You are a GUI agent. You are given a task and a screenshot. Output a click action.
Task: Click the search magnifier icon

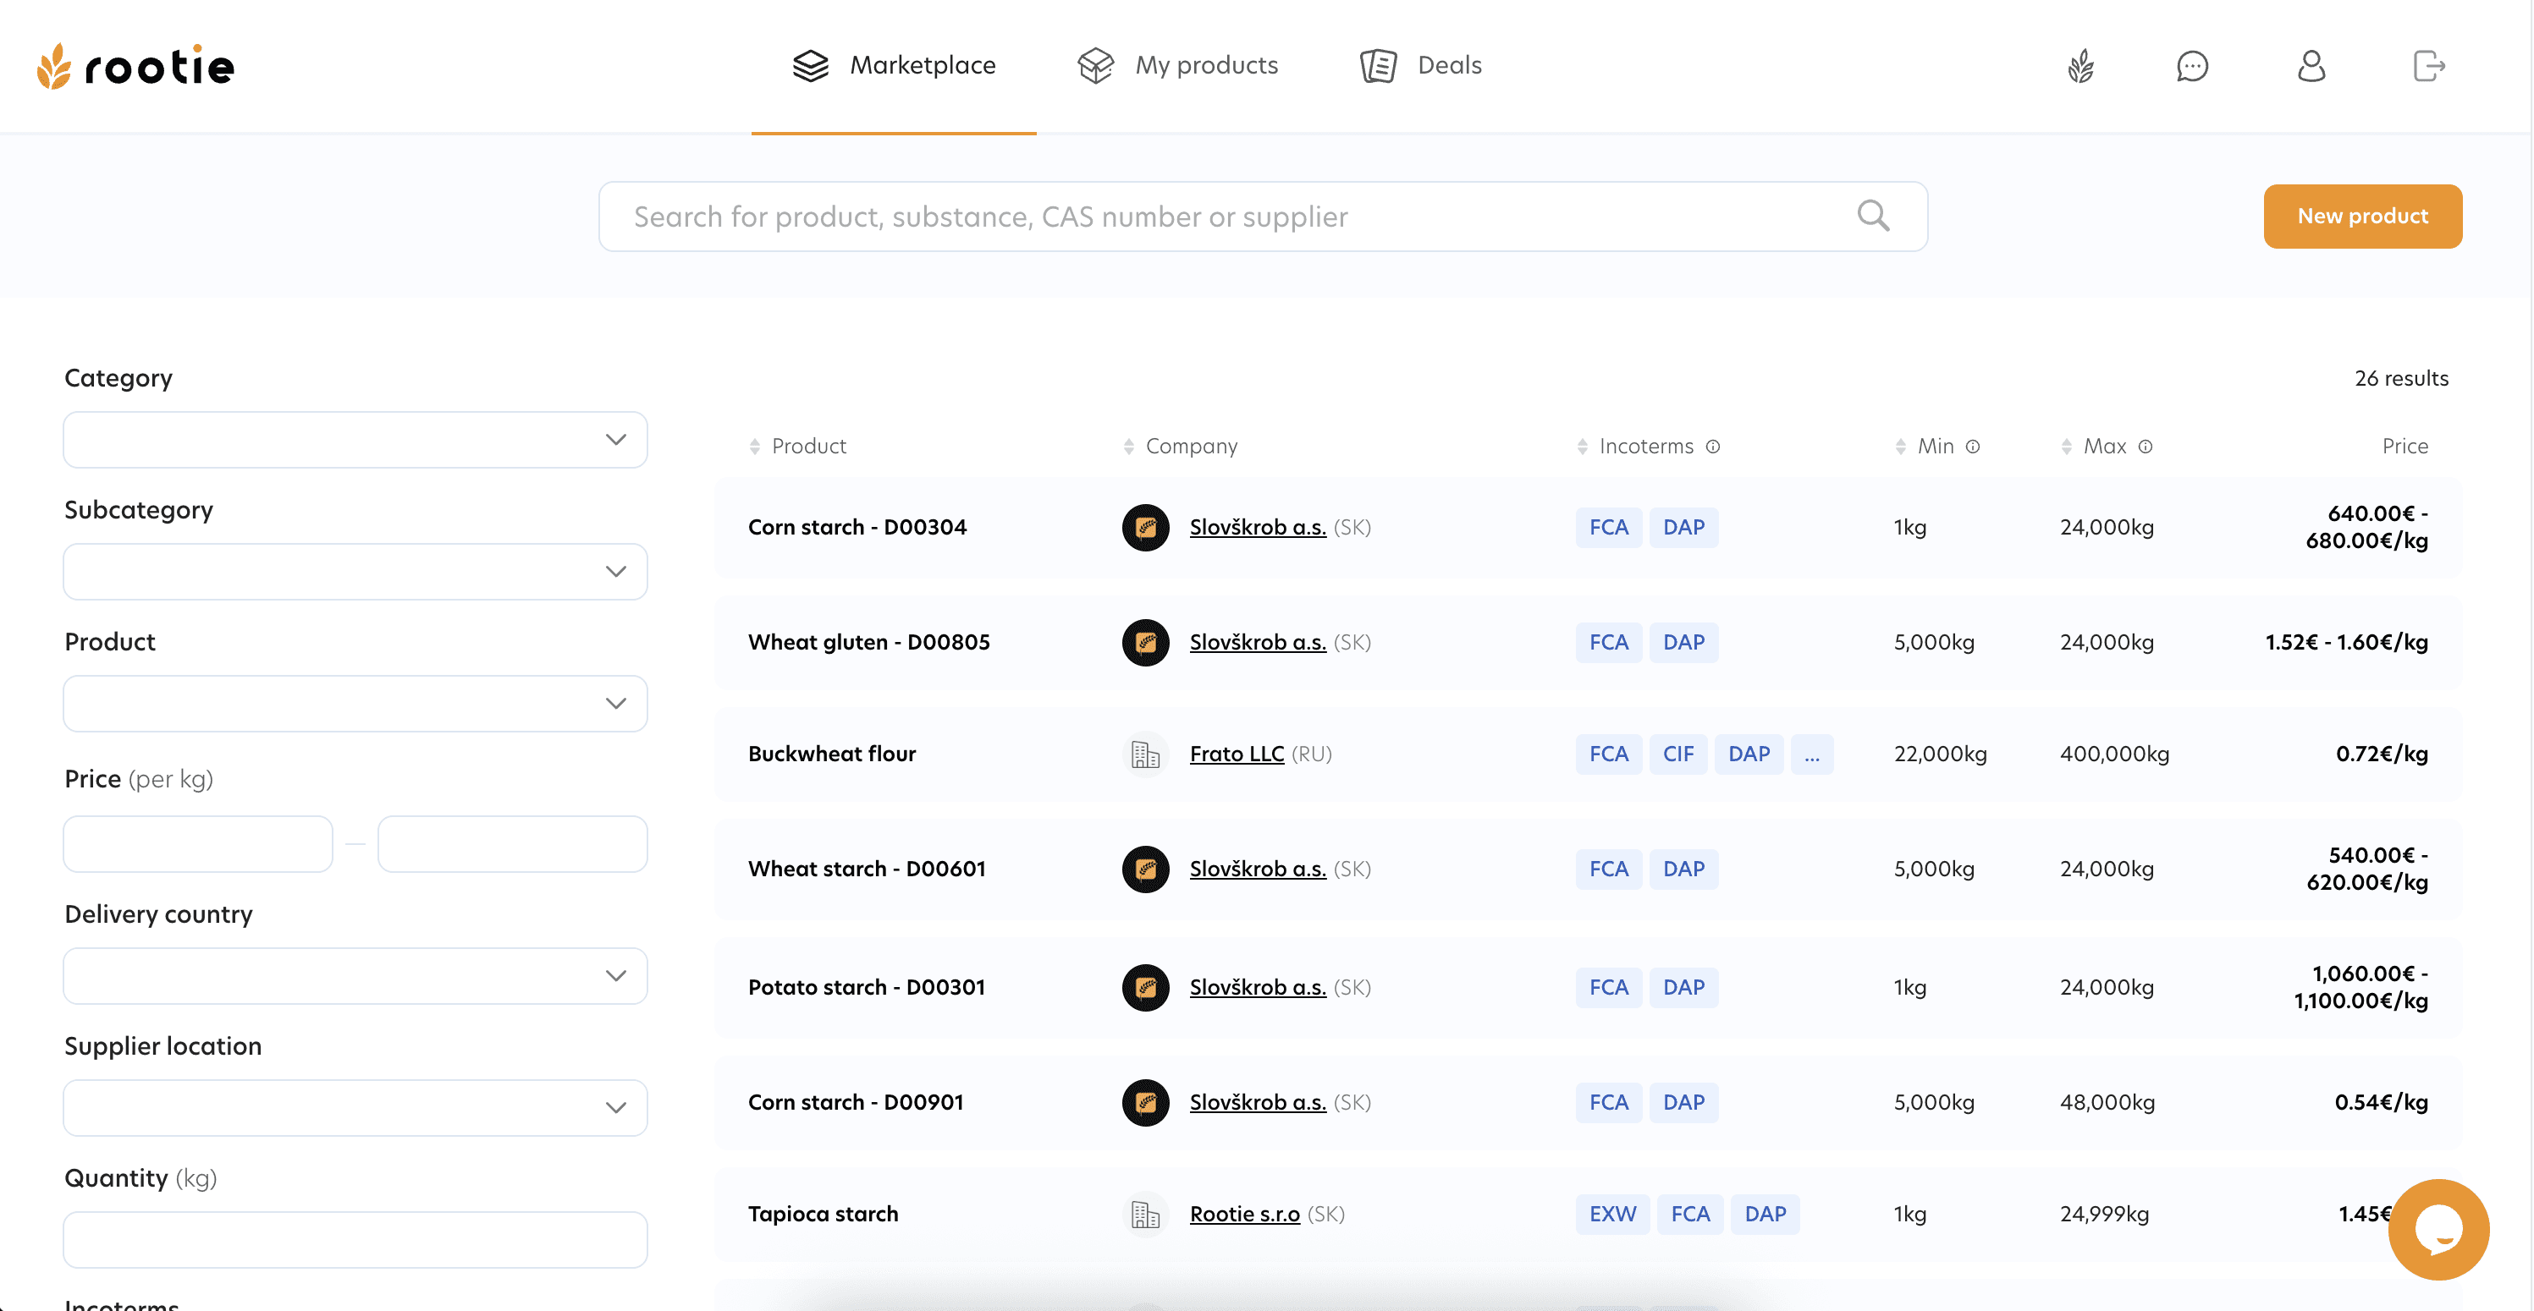pyautogui.click(x=1873, y=215)
